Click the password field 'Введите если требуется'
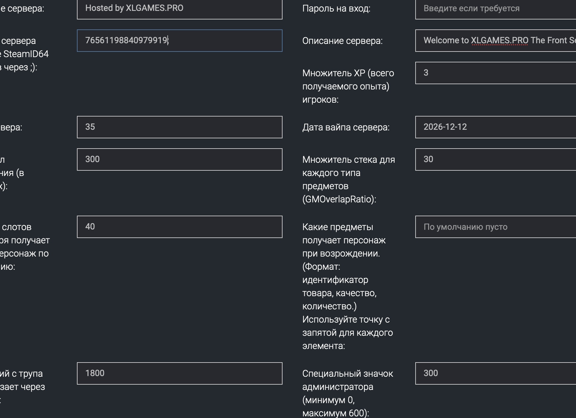The image size is (576, 418). 496,9
